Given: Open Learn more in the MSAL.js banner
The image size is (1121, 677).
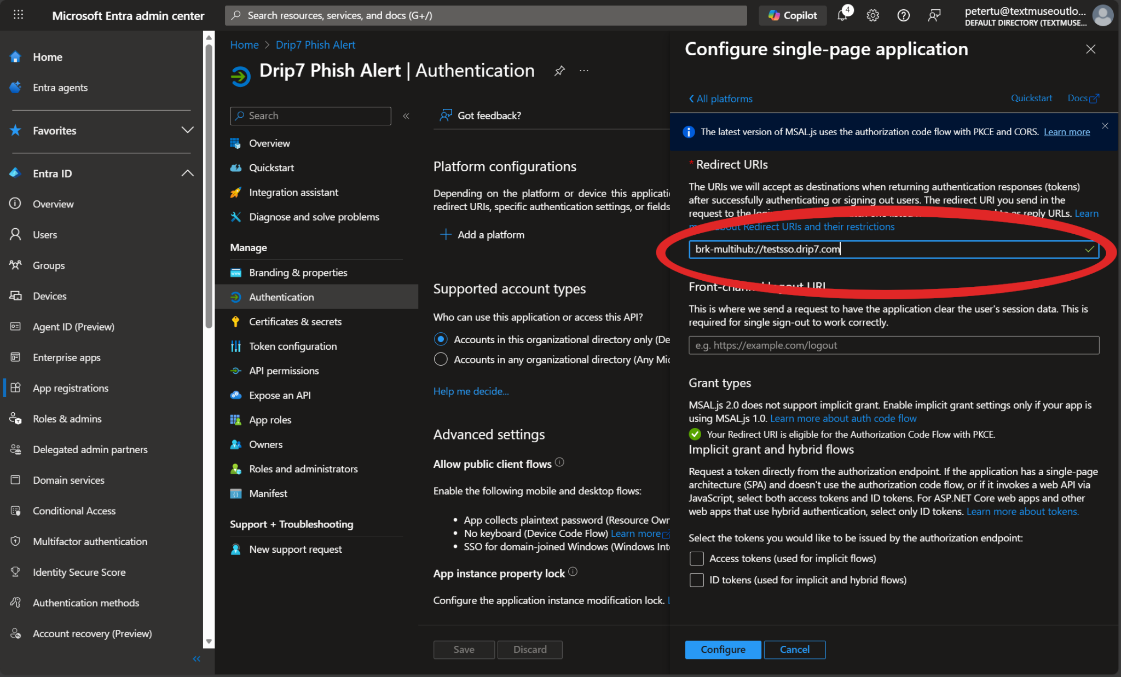Looking at the screenshot, I should point(1067,132).
